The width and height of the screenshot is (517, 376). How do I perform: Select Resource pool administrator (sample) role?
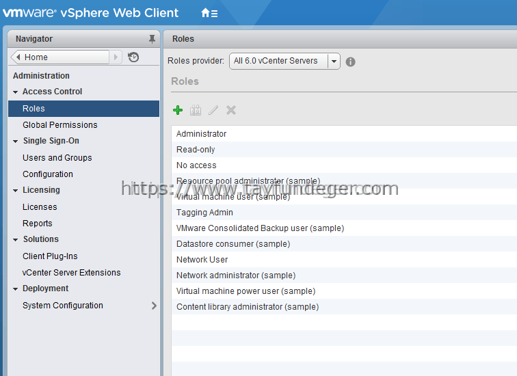tap(344, 181)
